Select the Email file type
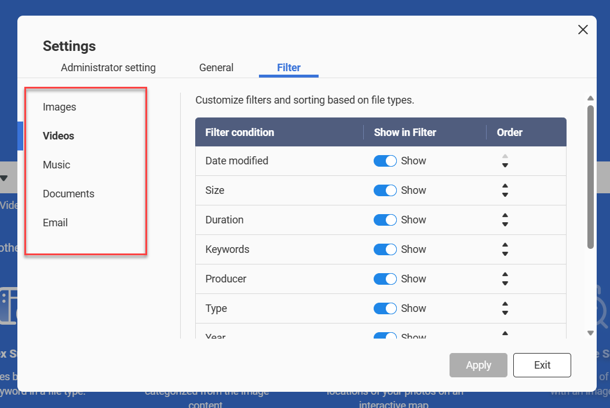 point(55,222)
